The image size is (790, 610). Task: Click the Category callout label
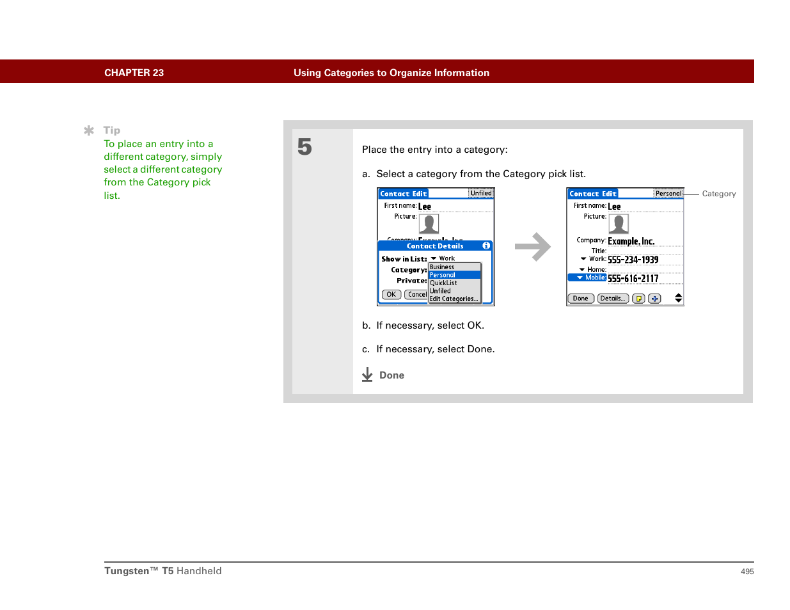[719, 194]
